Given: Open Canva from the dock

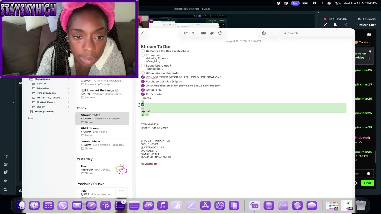Looking at the screenshot, I should 283,205.
